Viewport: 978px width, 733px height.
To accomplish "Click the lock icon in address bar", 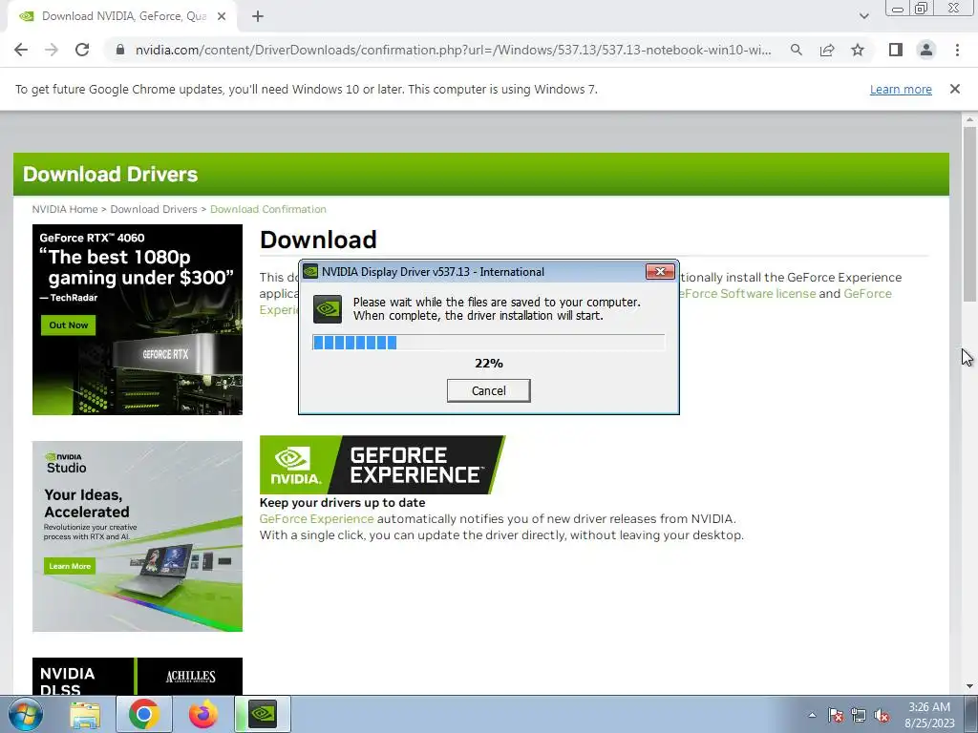I will click(120, 50).
